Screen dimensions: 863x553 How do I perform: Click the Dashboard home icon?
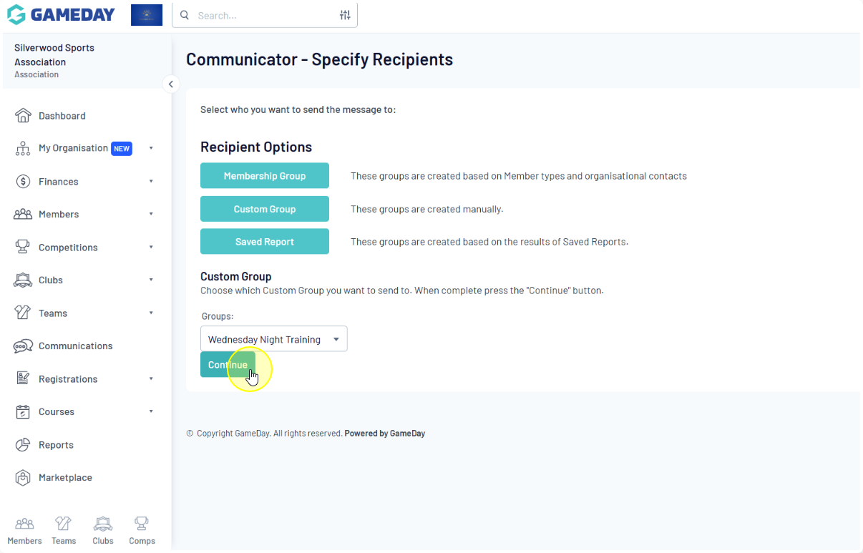tap(23, 116)
